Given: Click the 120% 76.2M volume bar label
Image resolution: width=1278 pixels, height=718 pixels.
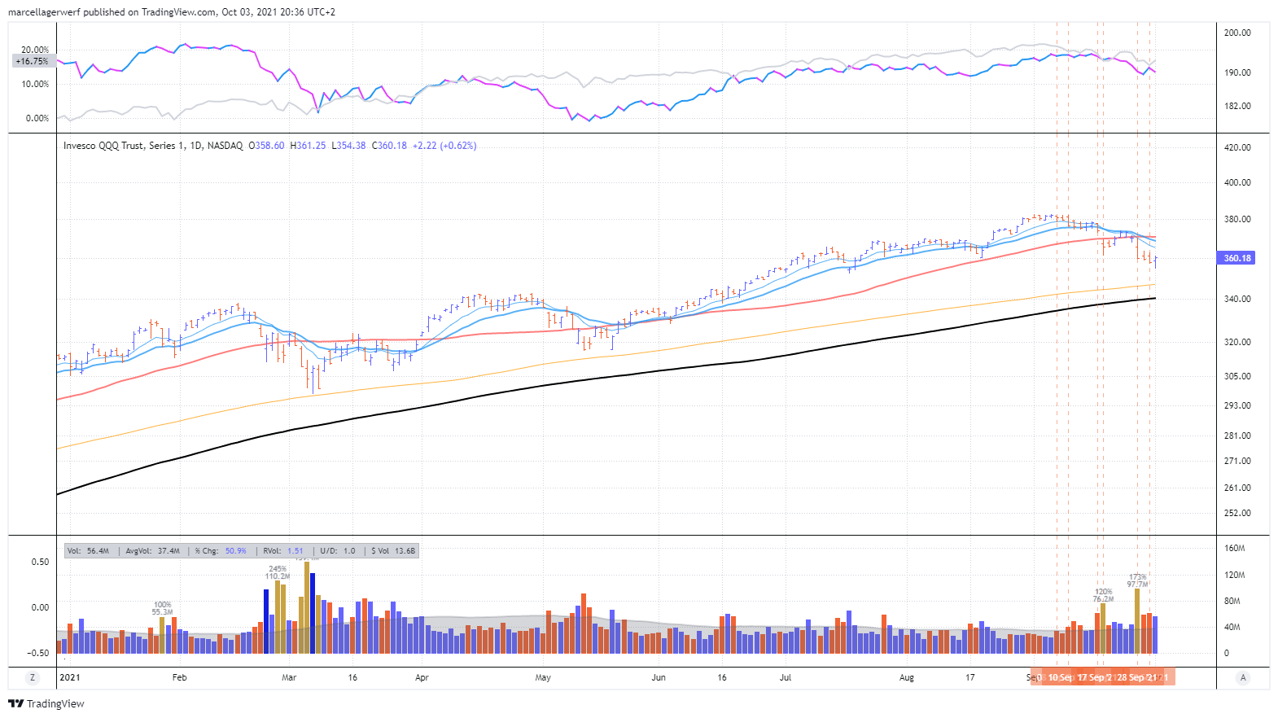Looking at the screenshot, I should coord(1104,595).
